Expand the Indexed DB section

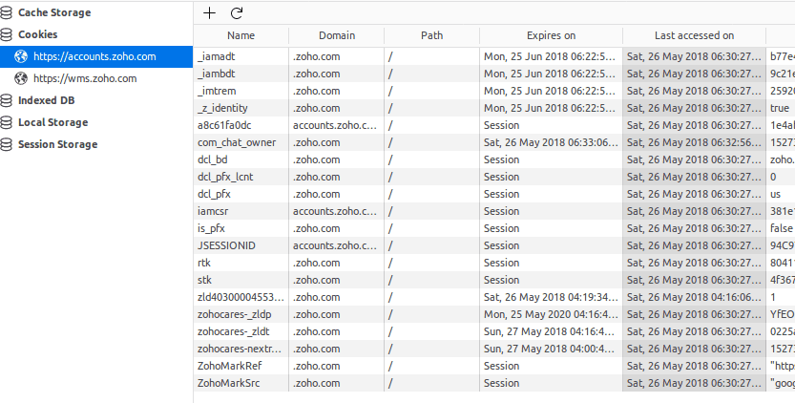pos(47,100)
